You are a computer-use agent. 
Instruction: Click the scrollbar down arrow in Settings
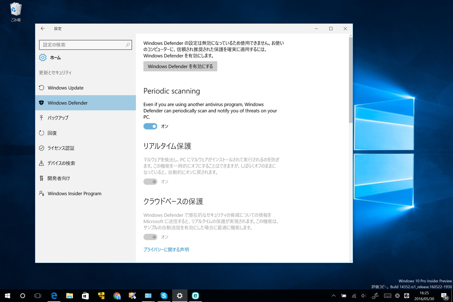351,261
